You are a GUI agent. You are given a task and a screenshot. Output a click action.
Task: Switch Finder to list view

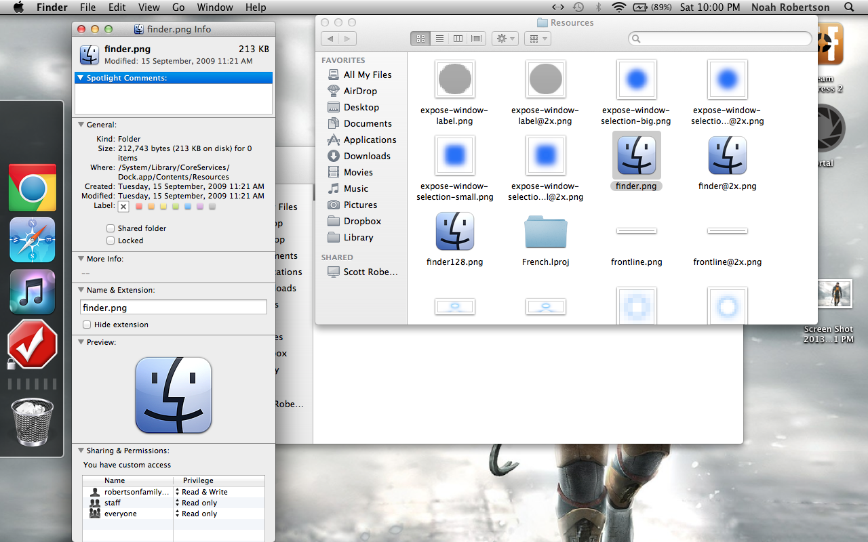[x=439, y=39]
